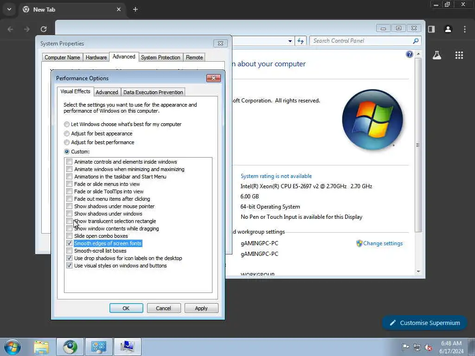Click the pencil icon on Customise Supermium

pos(392,323)
